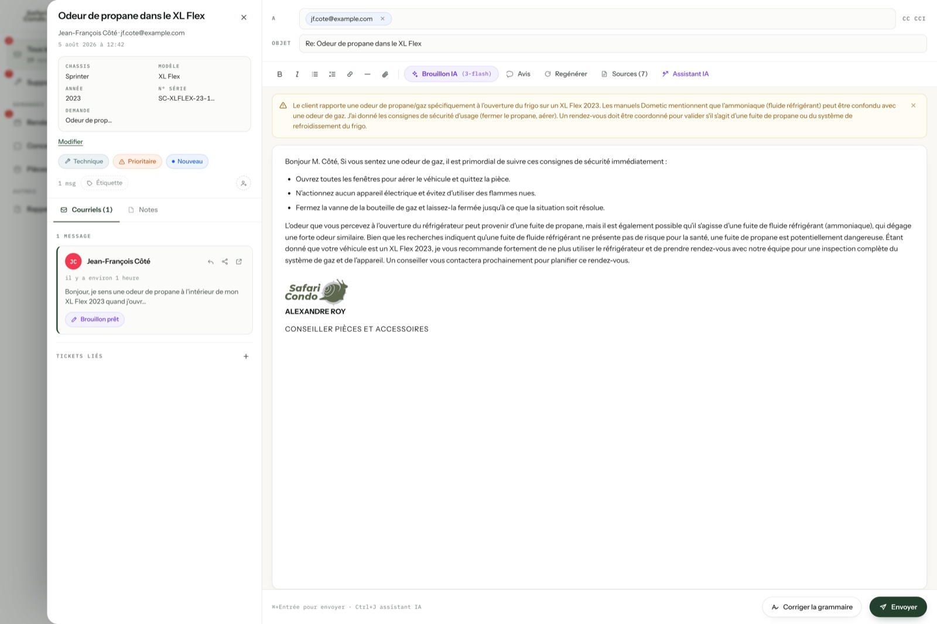937x624 pixels.
Task: Click Corriger la grammaire
Action: click(812, 607)
